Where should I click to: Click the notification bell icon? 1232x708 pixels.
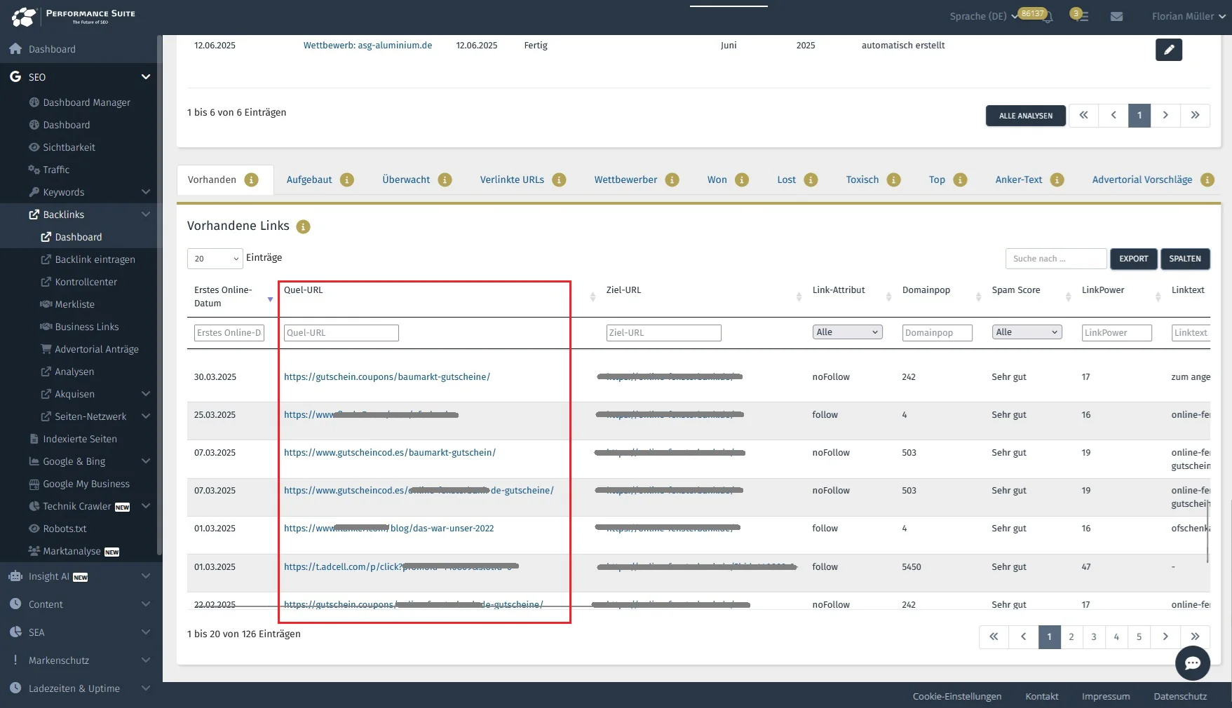(x=1048, y=18)
